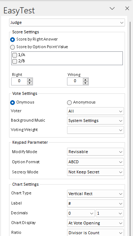This screenshot has width=133, height=236.
Task: Decrease the Wrong score value
Action: tap(86, 83)
